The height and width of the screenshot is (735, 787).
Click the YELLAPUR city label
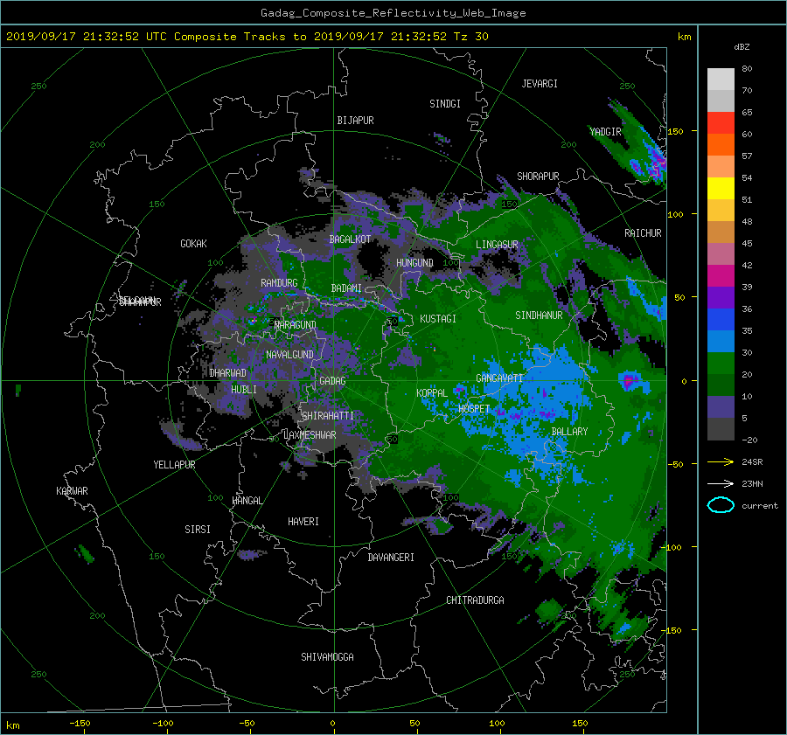click(174, 465)
